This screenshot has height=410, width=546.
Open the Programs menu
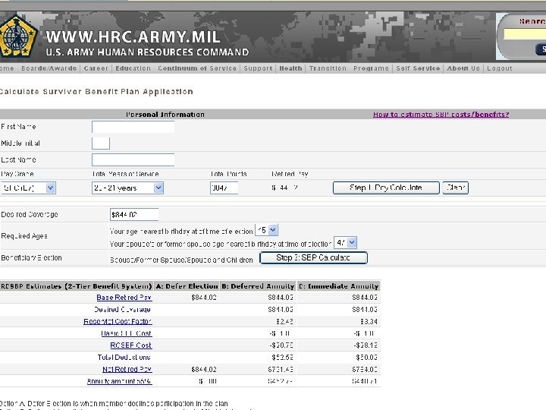click(371, 68)
